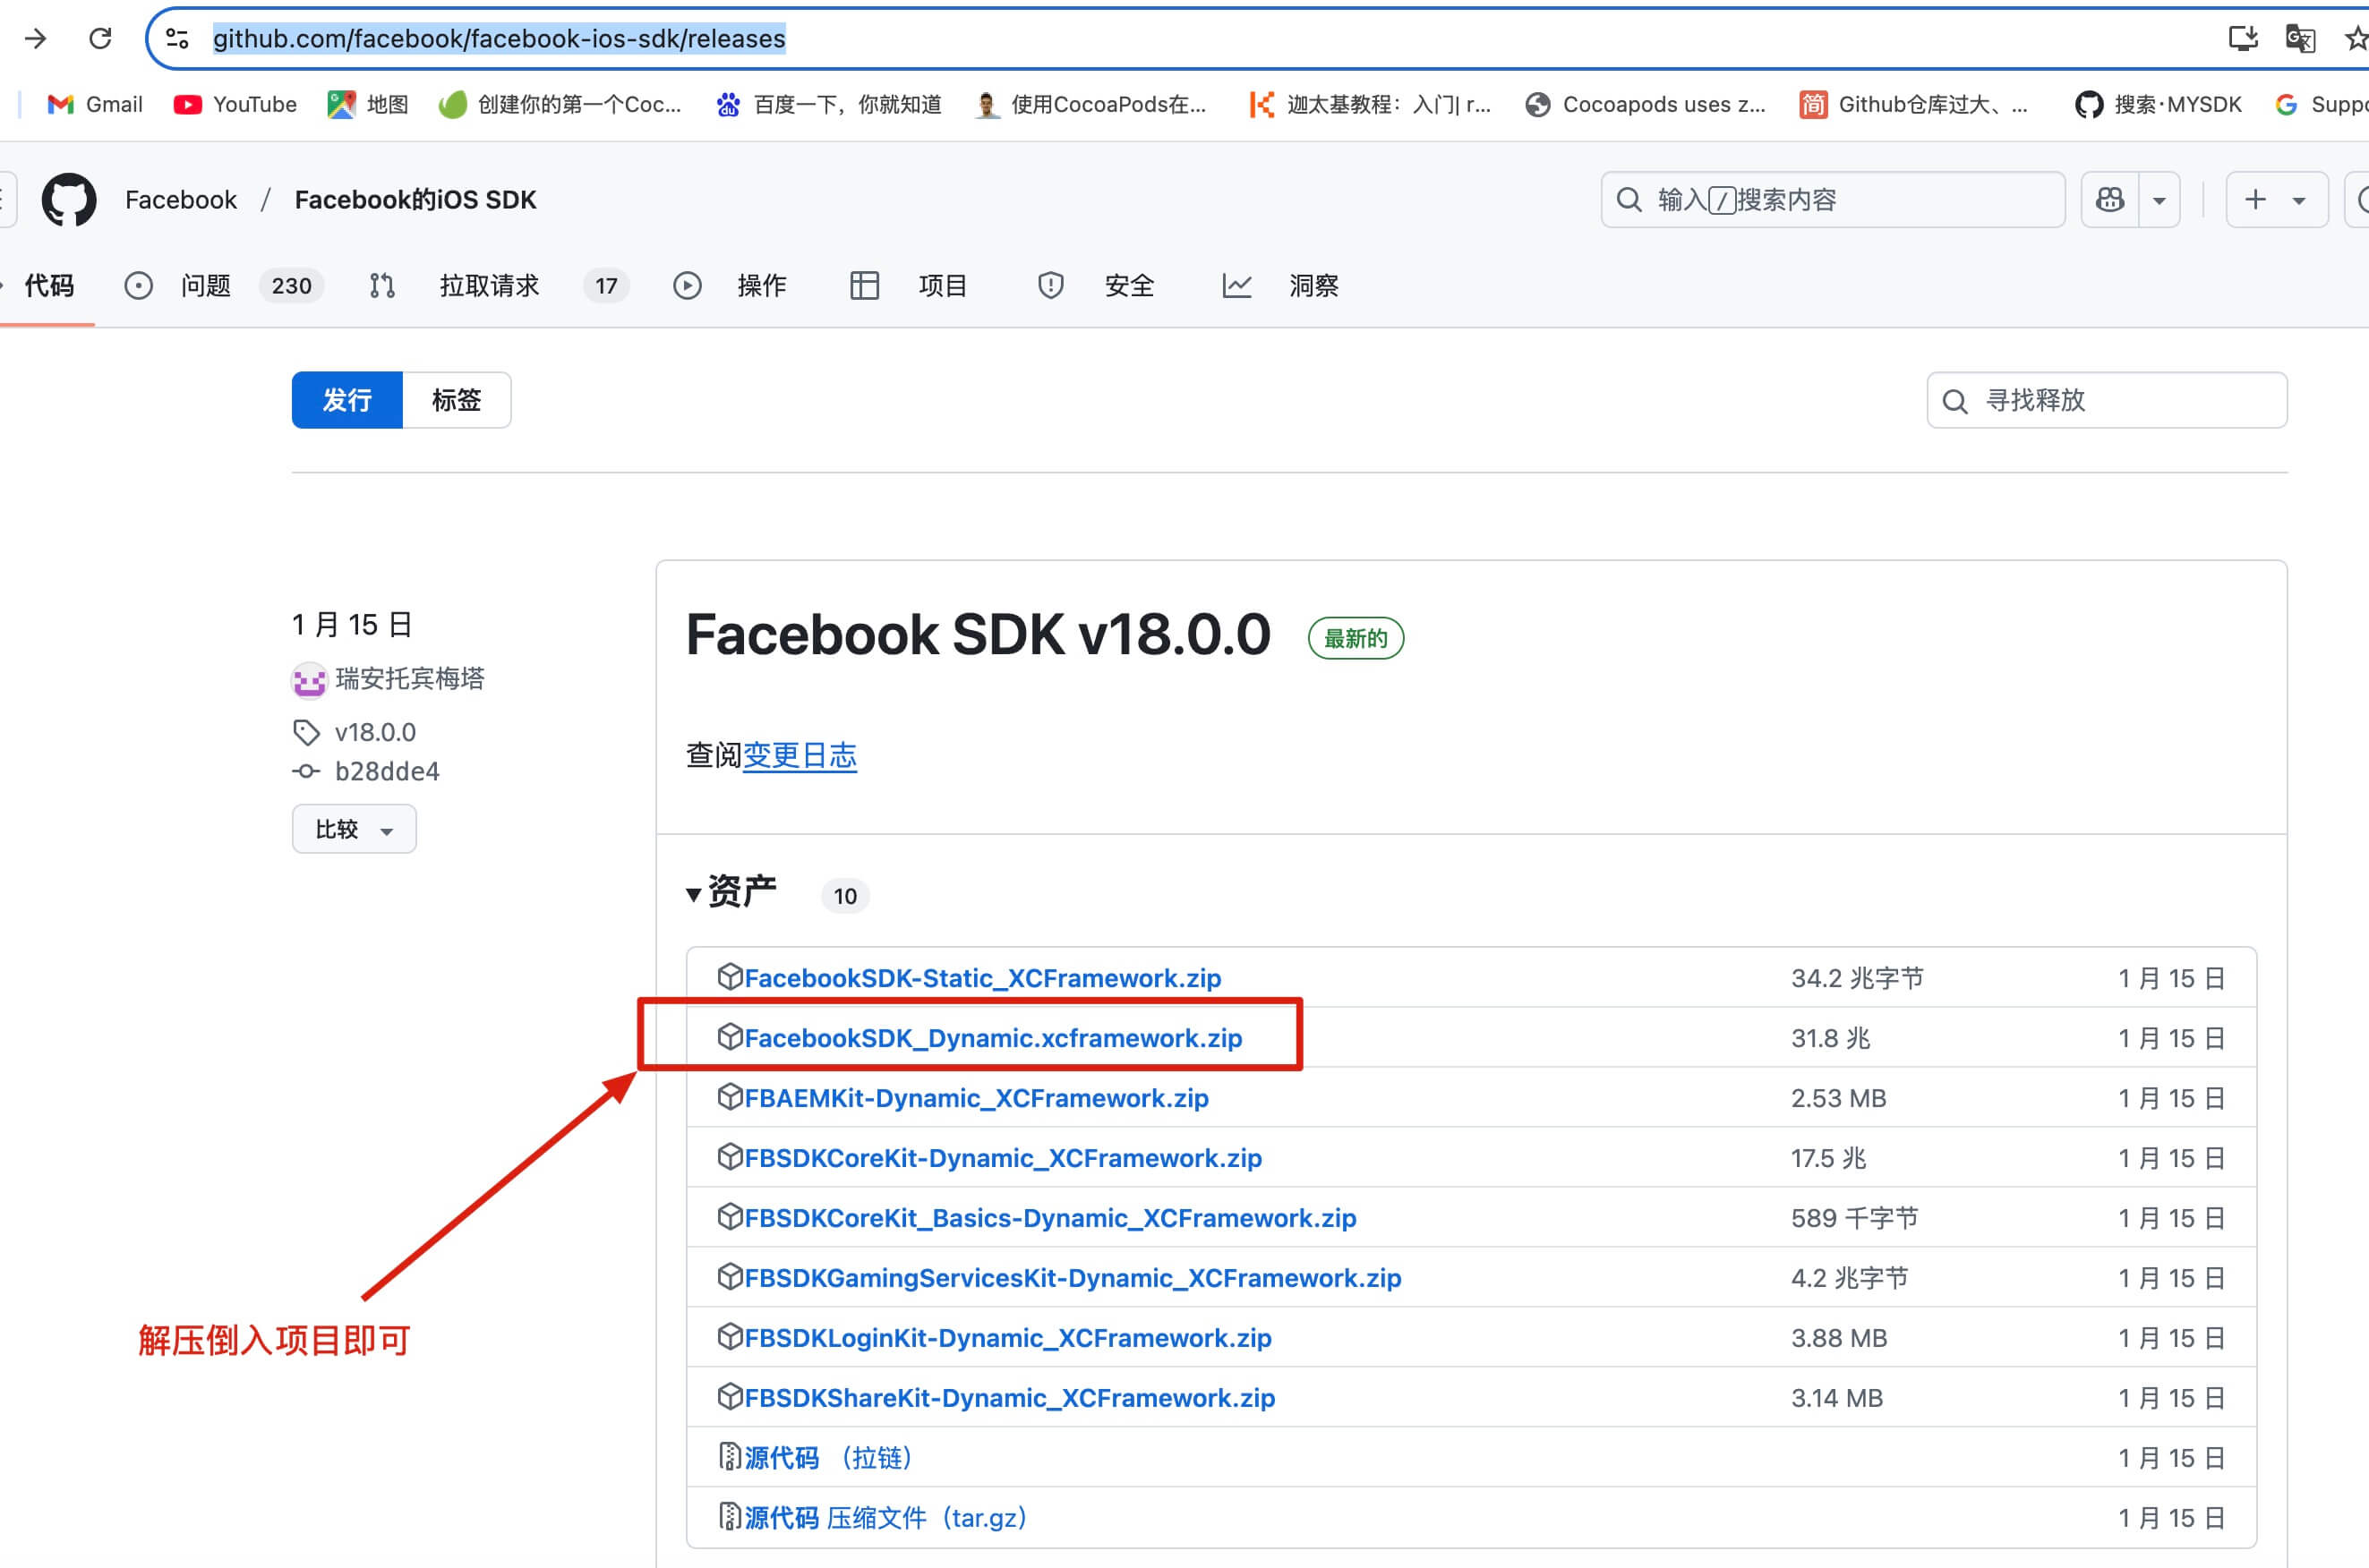This screenshot has height=1568, width=2369.
Task: Click the issues count 230 badge
Action: click(x=291, y=286)
